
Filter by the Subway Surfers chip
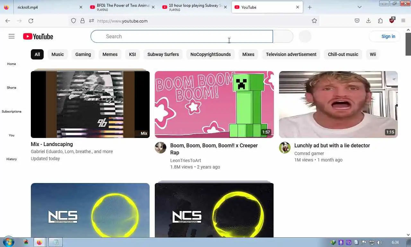[x=163, y=54]
